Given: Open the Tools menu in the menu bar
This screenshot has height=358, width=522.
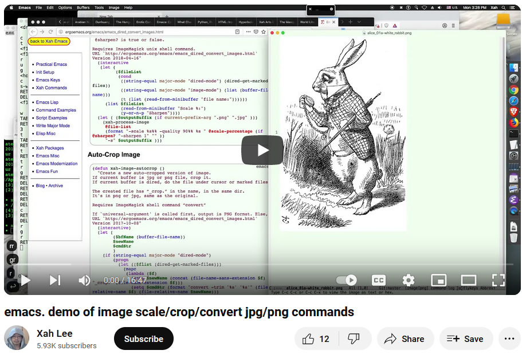Looking at the screenshot, I should 99,7.
